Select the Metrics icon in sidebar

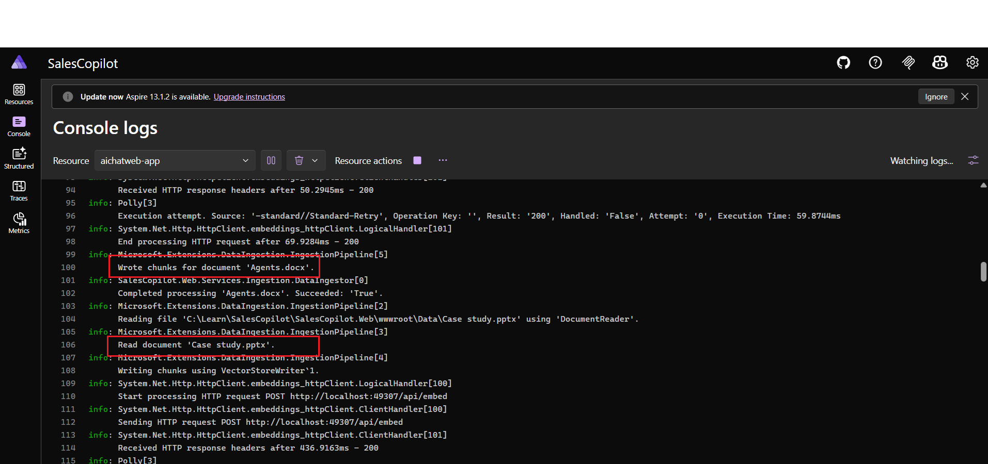19,223
